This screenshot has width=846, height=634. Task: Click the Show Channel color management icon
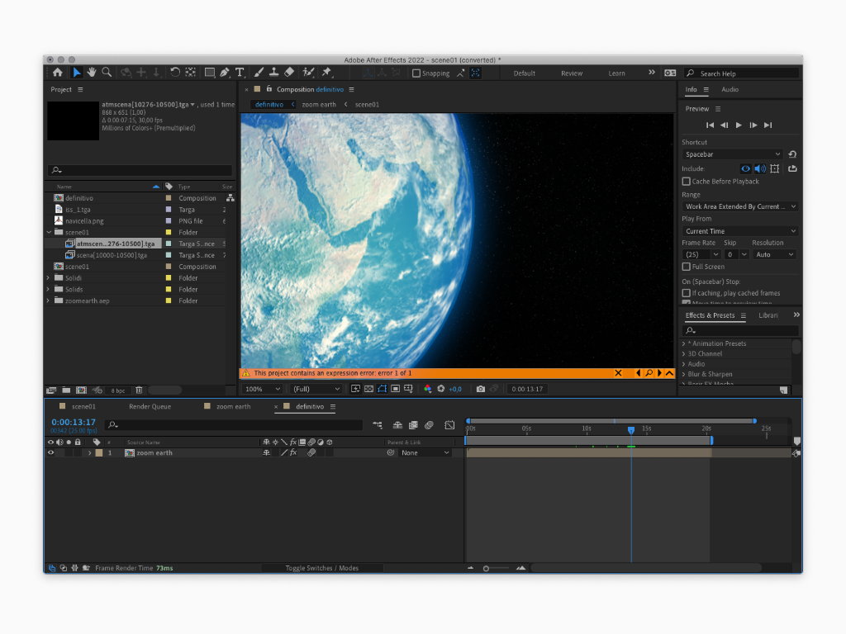pyautogui.click(x=428, y=389)
